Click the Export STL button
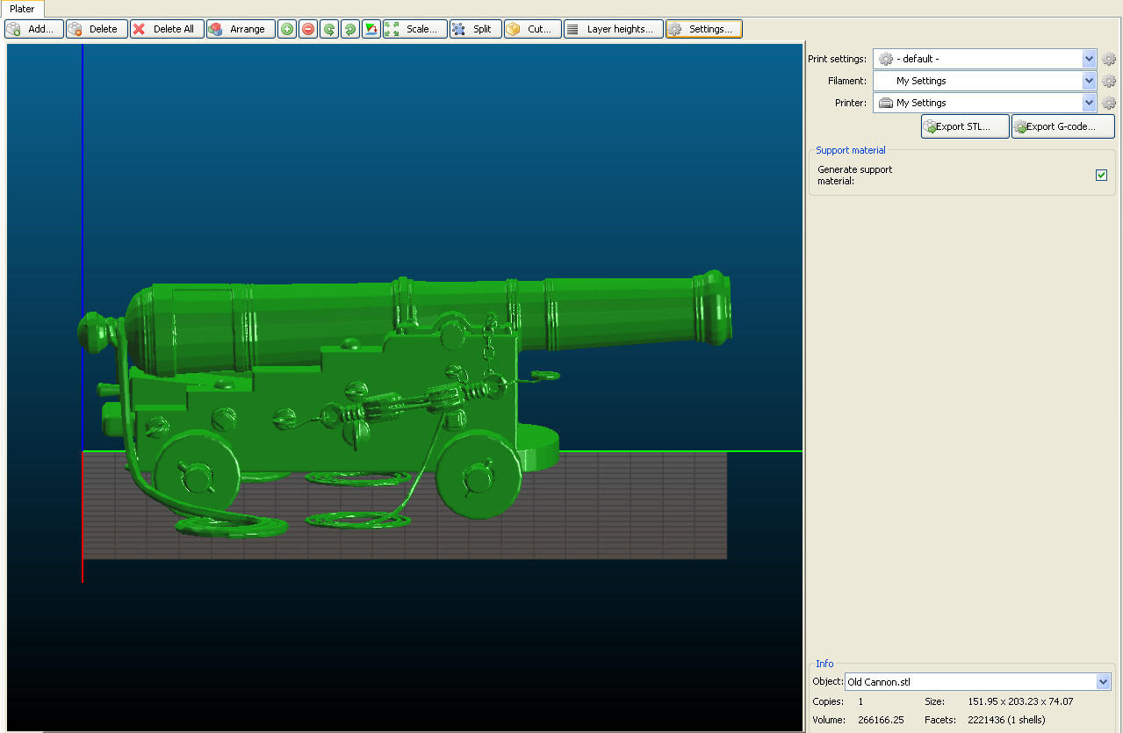The image size is (1123, 733). point(964,126)
